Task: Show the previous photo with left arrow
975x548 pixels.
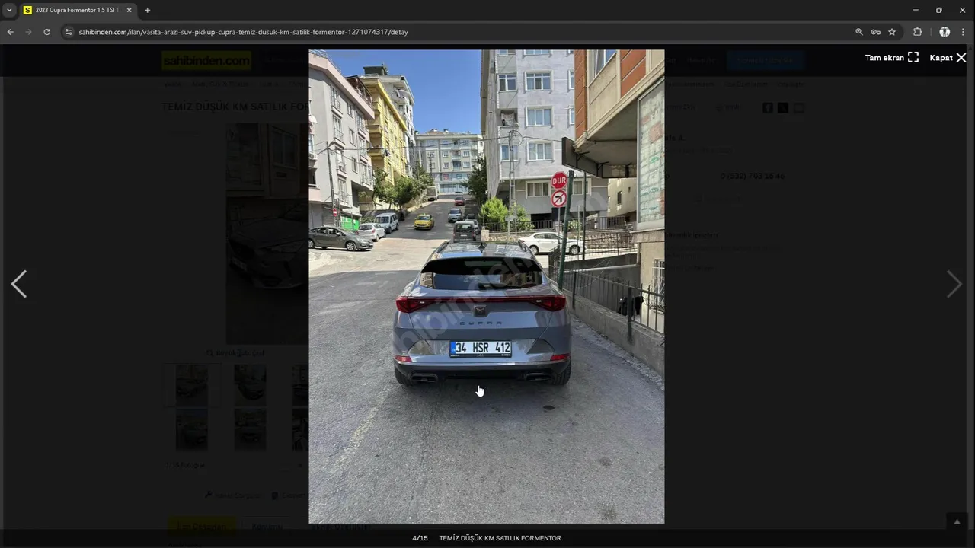Action: pyautogui.click(x=19, y=284)
